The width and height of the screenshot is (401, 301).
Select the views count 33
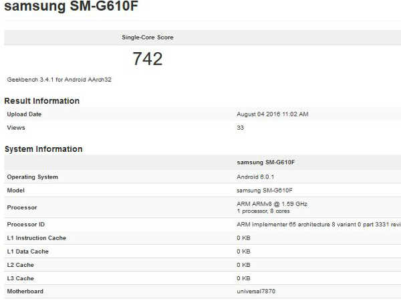click(241, 128)
